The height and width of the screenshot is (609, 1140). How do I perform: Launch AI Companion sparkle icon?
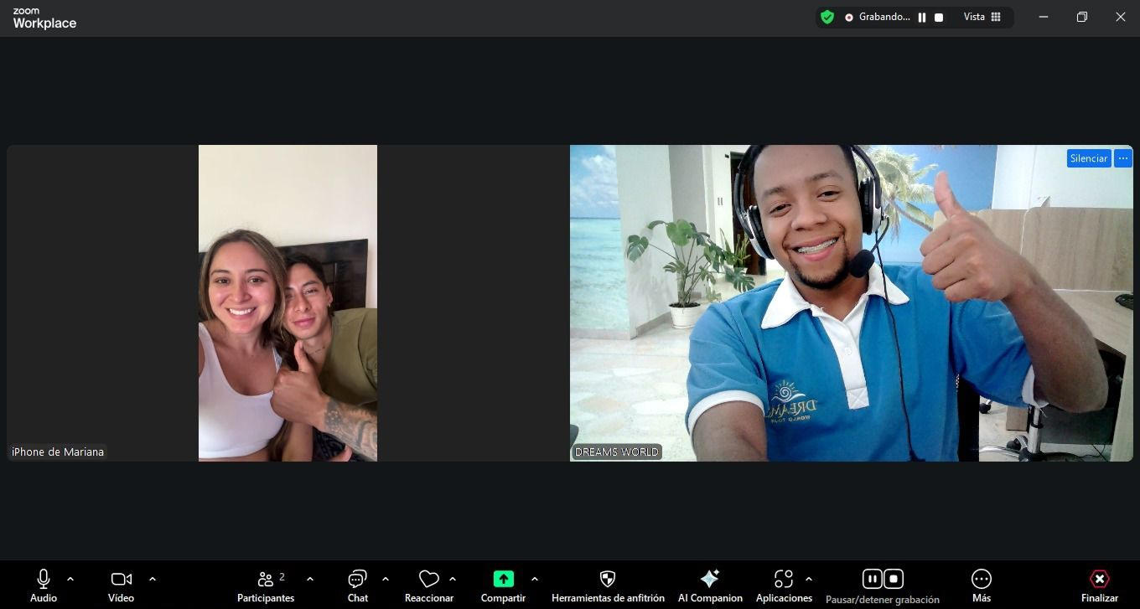[710, 579]
